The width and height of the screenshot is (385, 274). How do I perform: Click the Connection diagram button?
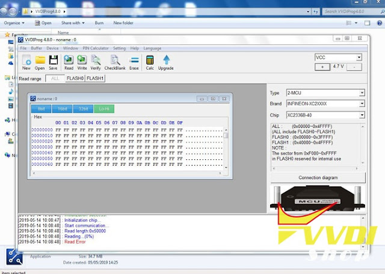tap(318, 178)
